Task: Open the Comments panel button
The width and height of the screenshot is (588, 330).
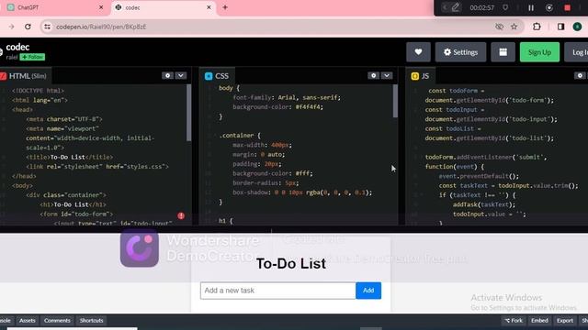Action: 57,321
